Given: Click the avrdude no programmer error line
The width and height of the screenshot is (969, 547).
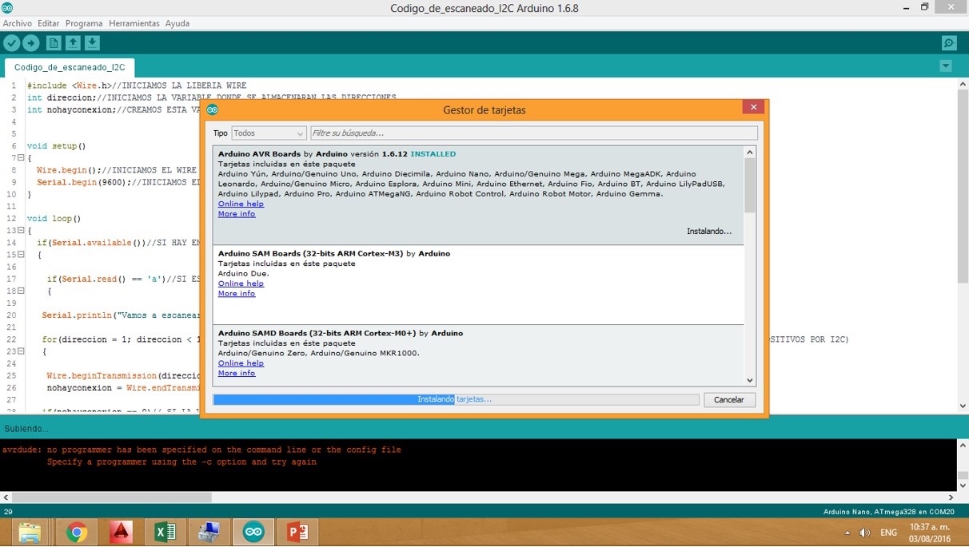Looking at the screenshot, I should (x=201, y=450).
